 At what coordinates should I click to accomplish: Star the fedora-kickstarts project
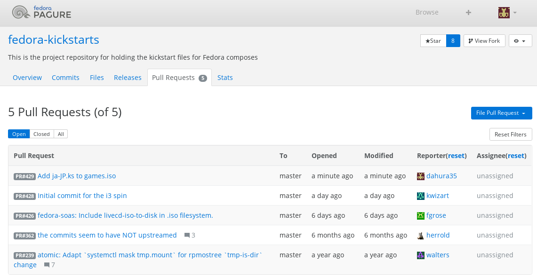click(433, 41)
